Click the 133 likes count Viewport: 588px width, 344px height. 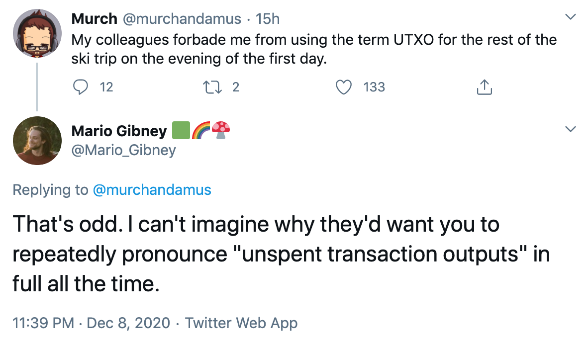(x=374, y=87)
